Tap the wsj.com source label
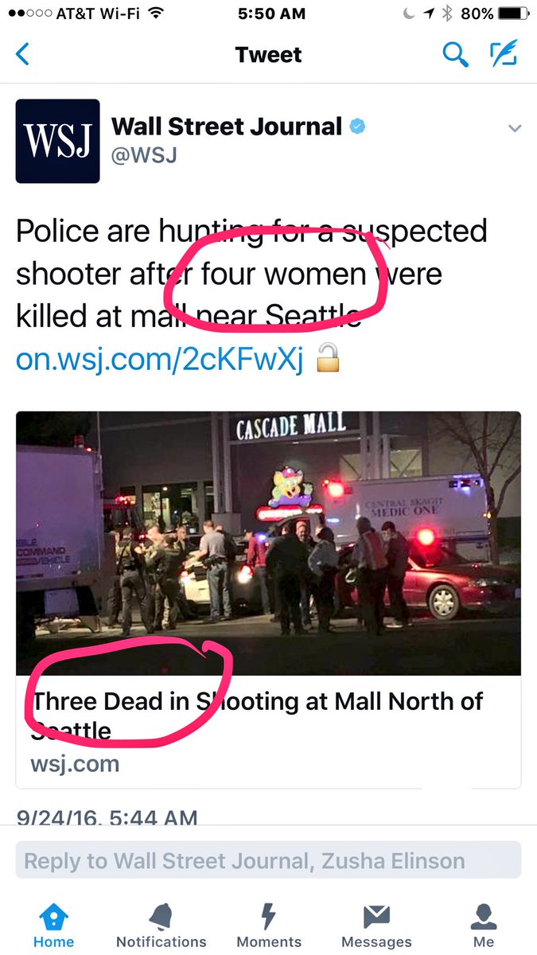The image size is (537, 955). pos(75,765)
